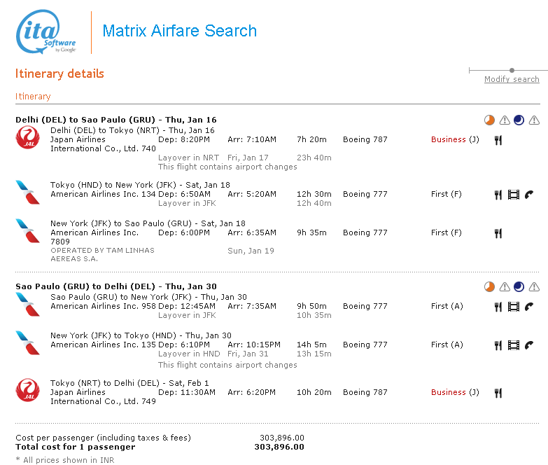This screenshot has height=465, width=548.
Task: Click the Layover in HND text
Action: click(x=189, y=354)
